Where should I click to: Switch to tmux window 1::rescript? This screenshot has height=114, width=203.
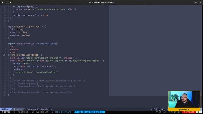click(x=21, y=112)
